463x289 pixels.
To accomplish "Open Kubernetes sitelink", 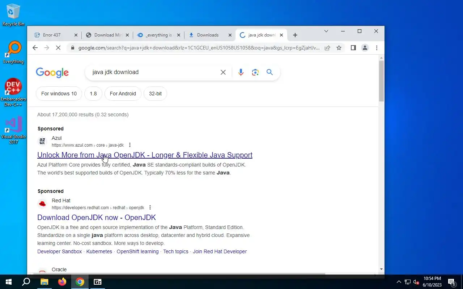I will 99,251.
